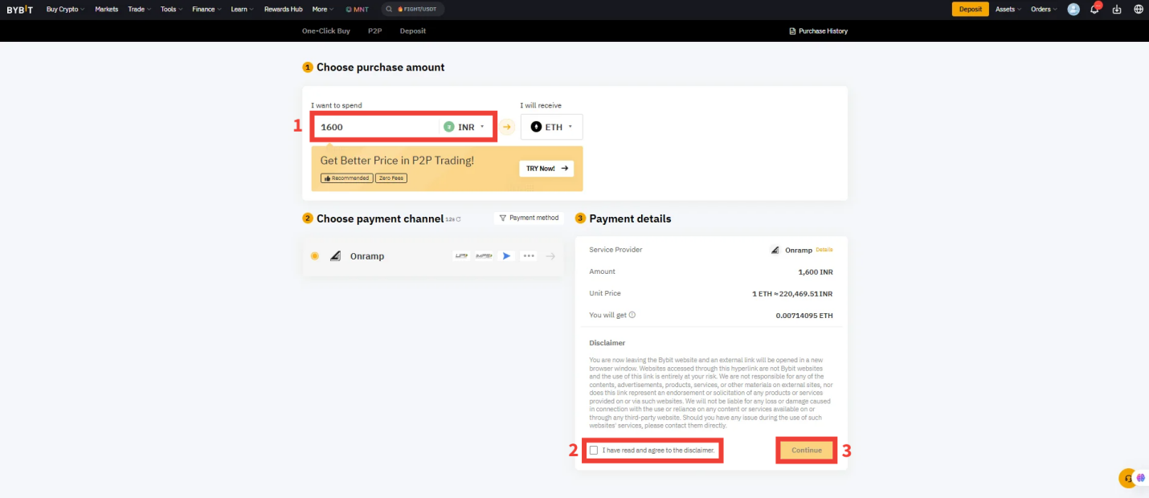Image resolution: width=1149 pixels, height=498 pixels.
Task: Check the disclaimer agreement checkbox
Action: coord(594,451)
